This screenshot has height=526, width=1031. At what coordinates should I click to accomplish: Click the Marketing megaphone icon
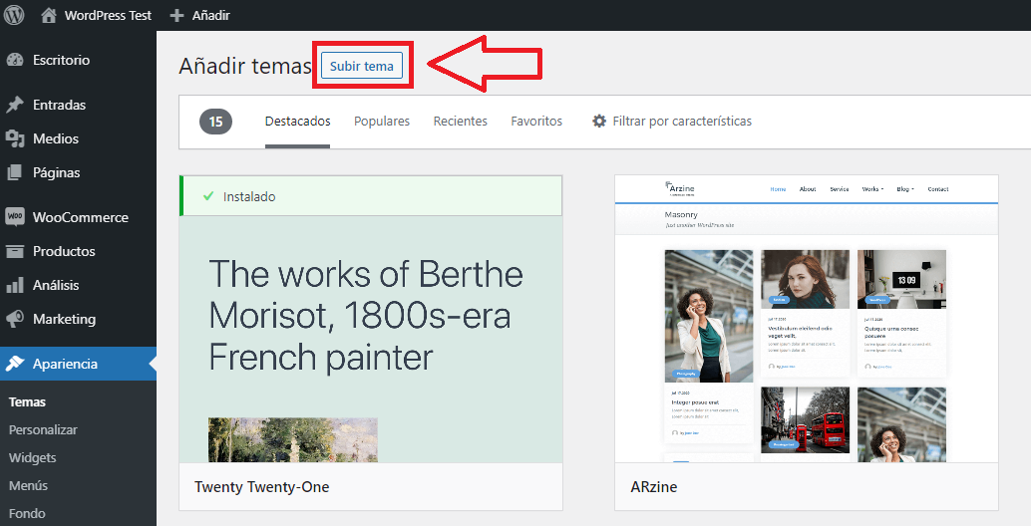point(15,319)
